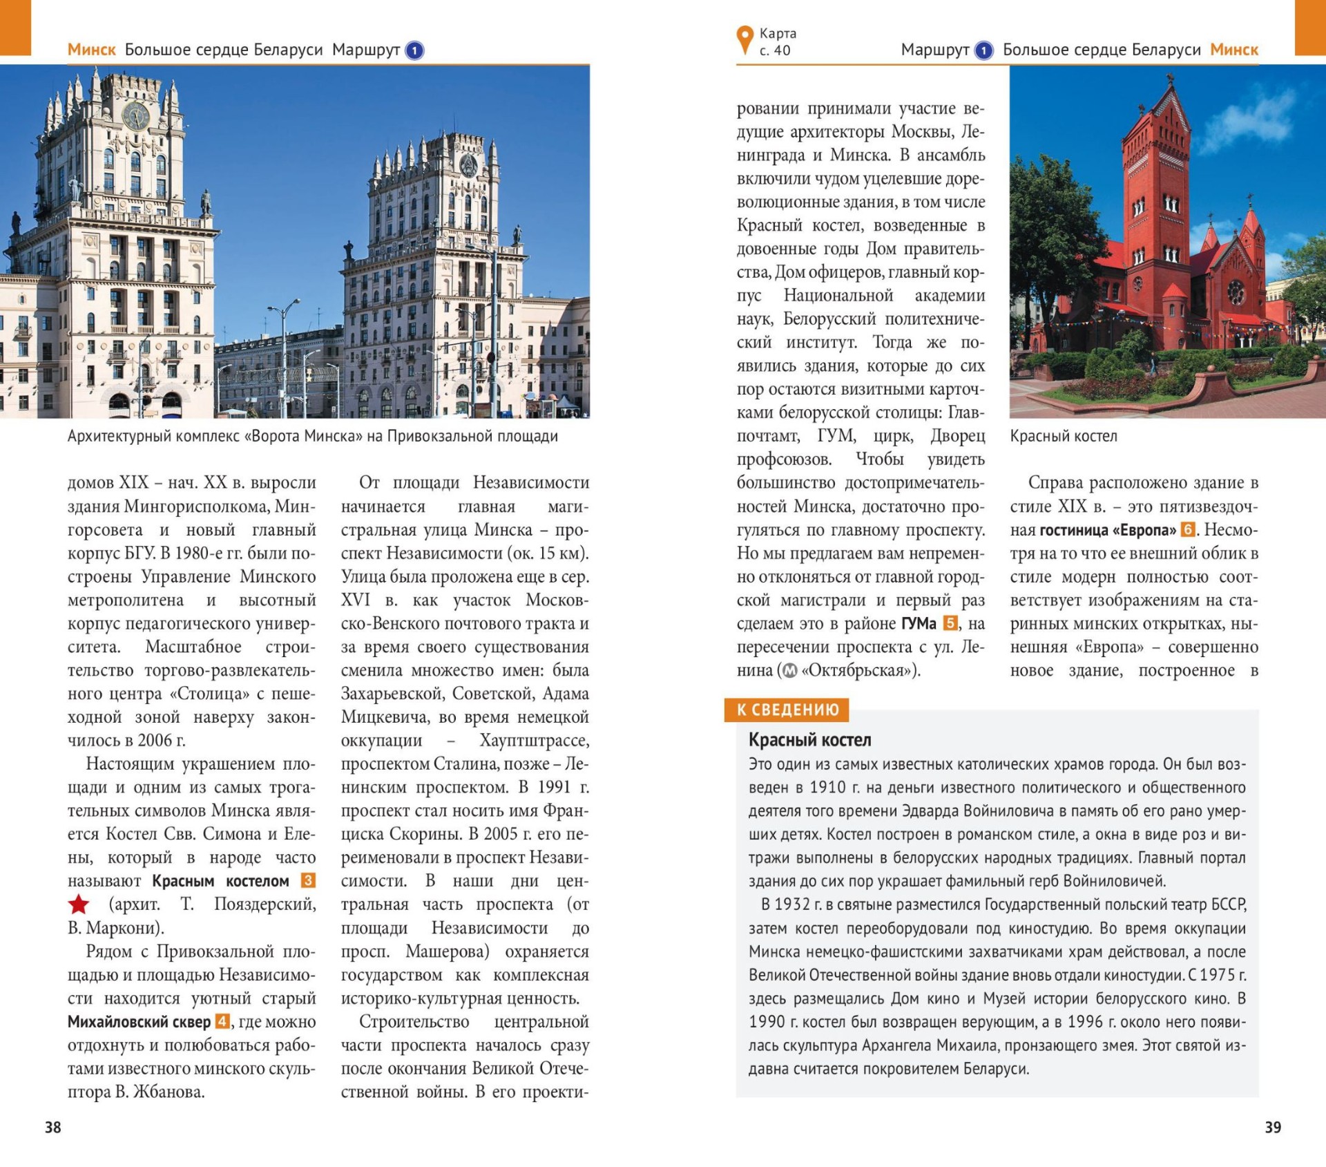Viewport: 1326px width, 1167px height.
Task: Click the metro M symbol before «Октябрьская»
Action: coord(790,670)
